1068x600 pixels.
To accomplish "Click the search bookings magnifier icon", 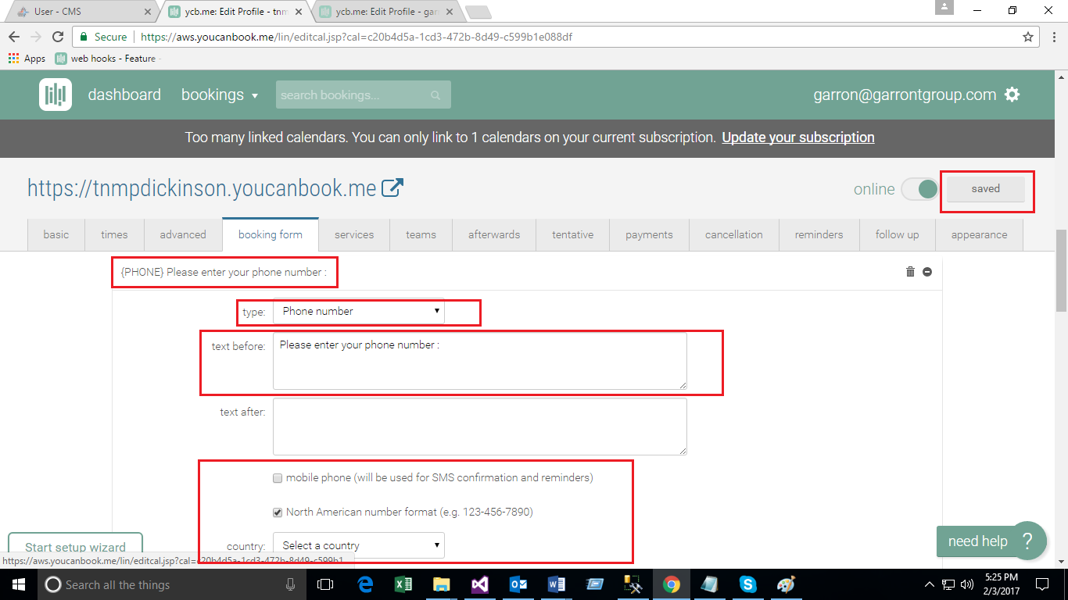I will [435, 95].
